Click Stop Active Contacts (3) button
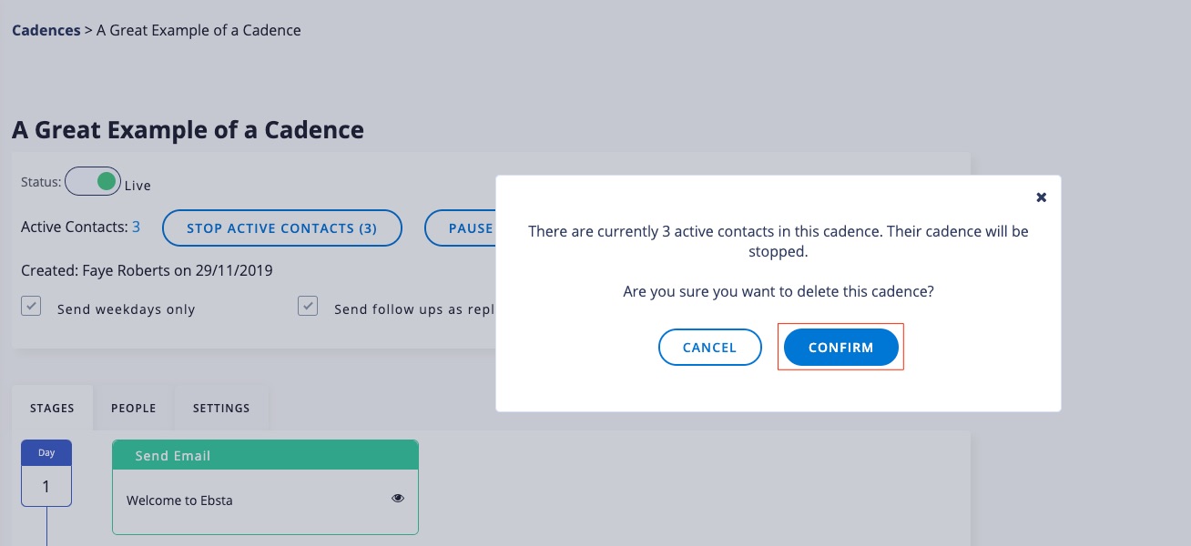 pos(281,228)
